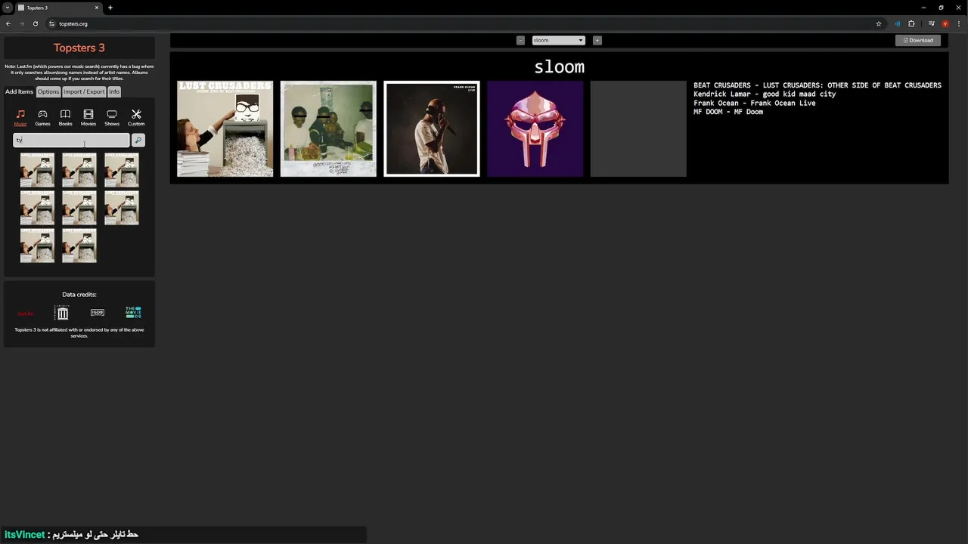Focus the item search text field
This screenshot has height=544, width=968.
72,140
